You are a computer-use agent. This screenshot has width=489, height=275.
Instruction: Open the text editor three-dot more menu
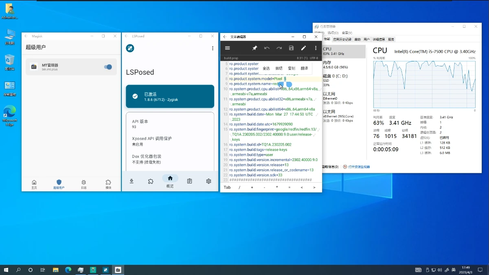[316, 48]
